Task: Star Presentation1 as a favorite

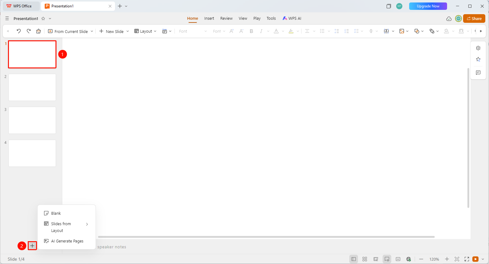Action: pos(43,18)
